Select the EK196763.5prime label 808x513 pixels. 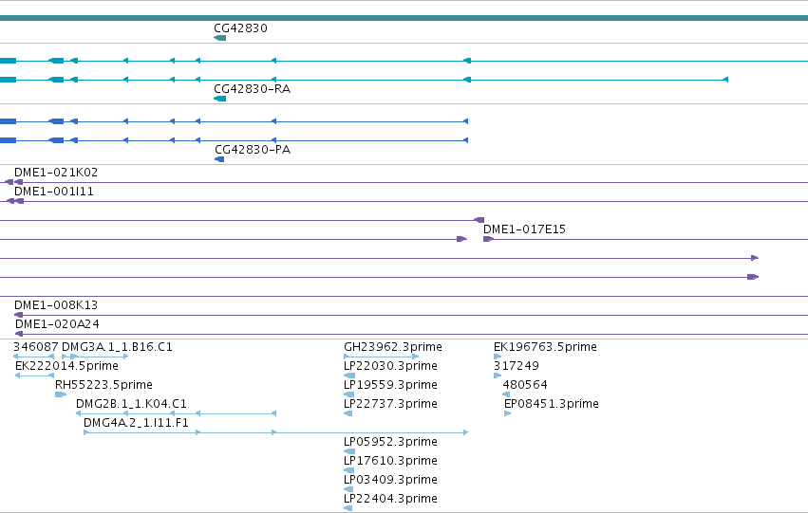pyautogui.click(x=545, y=347)
